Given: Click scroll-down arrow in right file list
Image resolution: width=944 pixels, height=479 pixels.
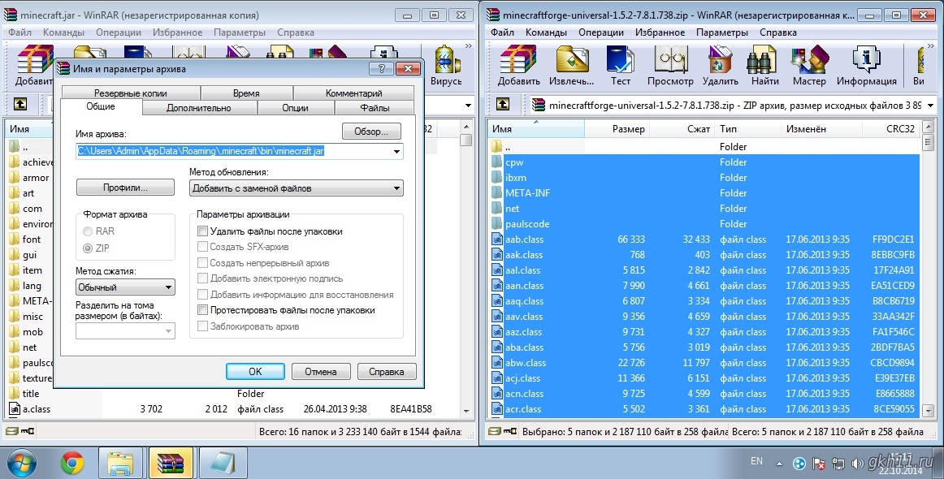Looking at the screenshot, I should point(928,411).
